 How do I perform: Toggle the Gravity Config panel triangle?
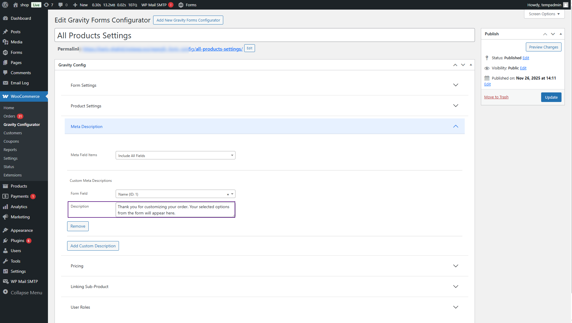471,65
